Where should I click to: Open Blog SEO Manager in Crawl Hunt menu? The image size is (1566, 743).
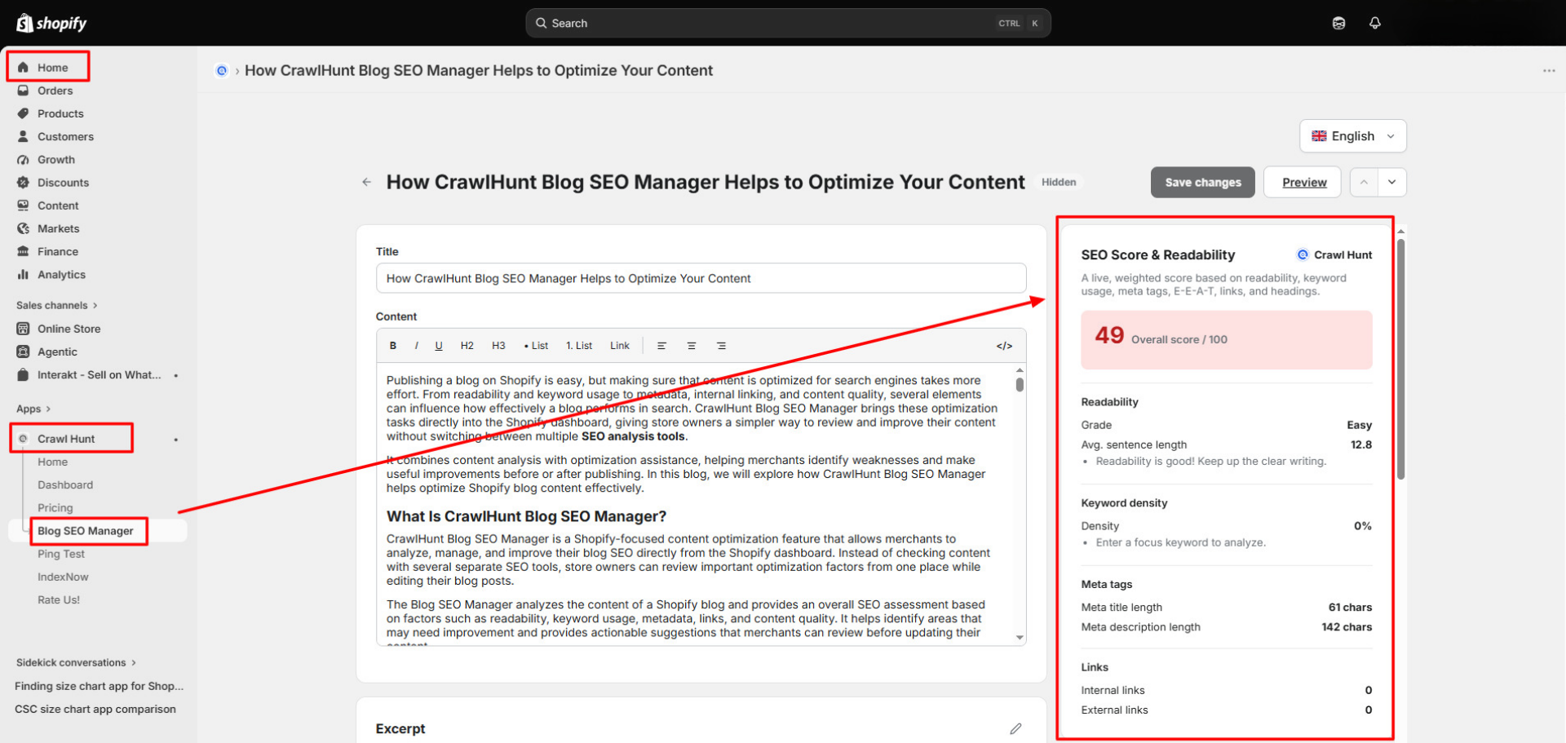tap(86, 531)
